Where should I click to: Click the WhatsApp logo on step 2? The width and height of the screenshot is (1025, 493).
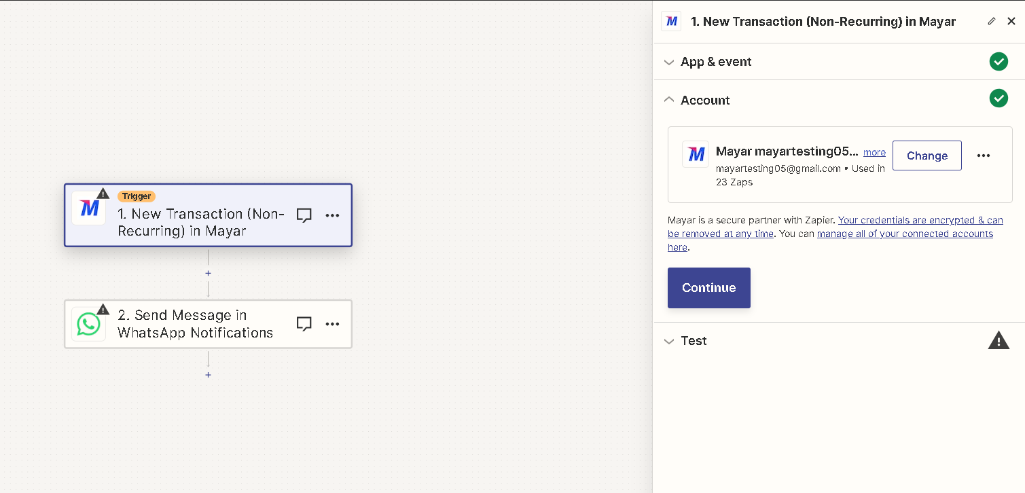coord(89,324)
